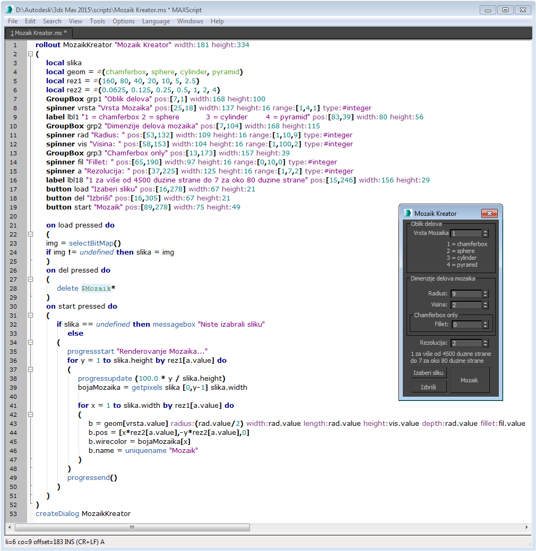
Task: Collapse the 'on start pressed' block at line 31
Action: (x=30, y=316)
